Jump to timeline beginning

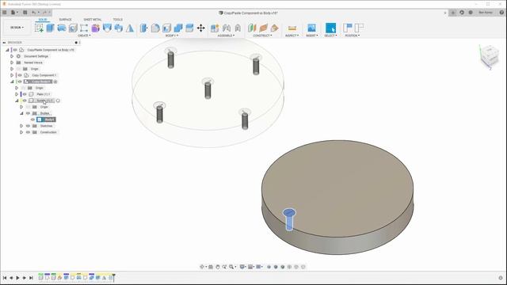click(x=5, y=278)
